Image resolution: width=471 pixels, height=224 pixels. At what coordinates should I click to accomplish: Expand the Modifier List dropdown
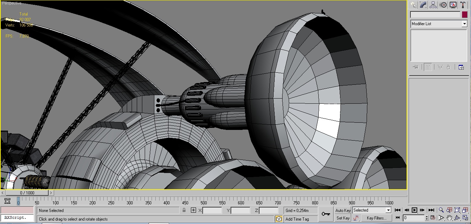point(464,24)
